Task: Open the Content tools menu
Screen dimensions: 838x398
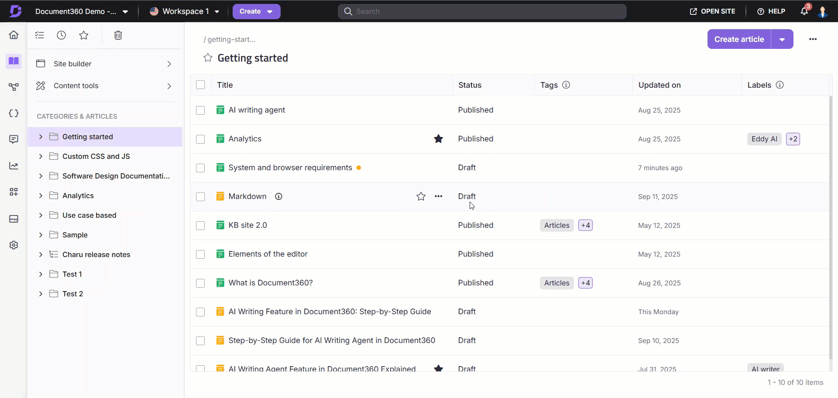Action: 104,86
